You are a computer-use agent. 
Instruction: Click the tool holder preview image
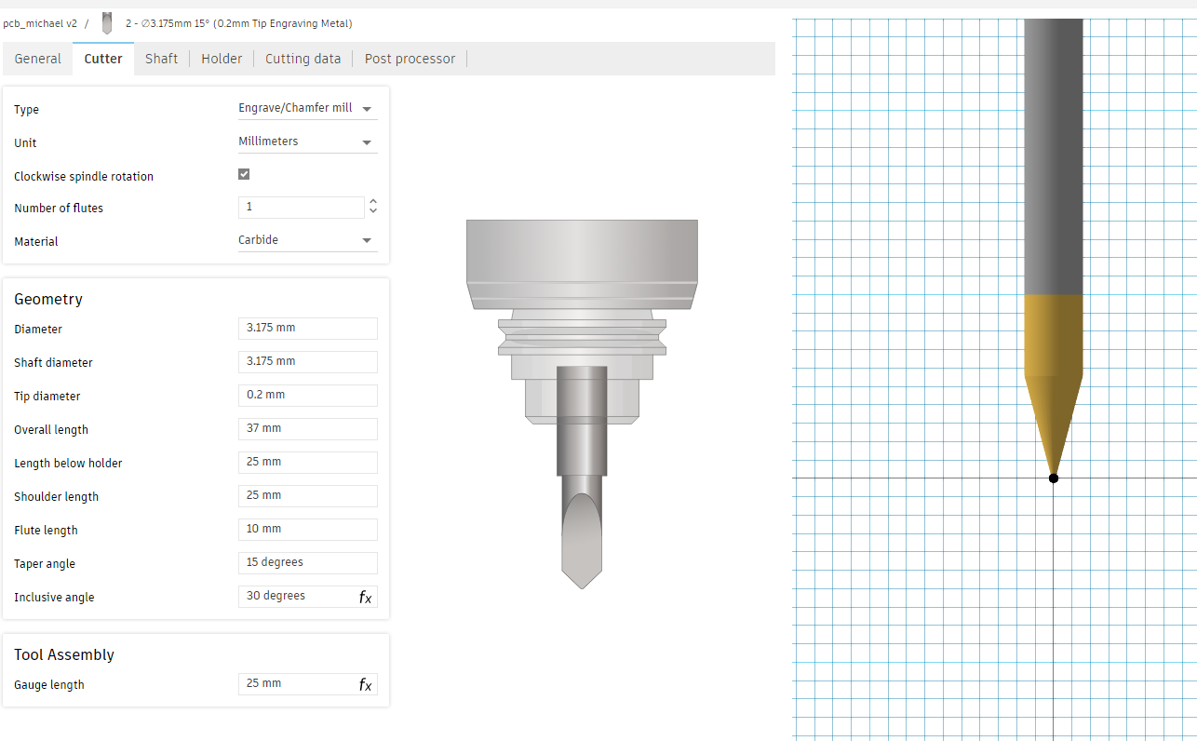(x=582, y=404)
